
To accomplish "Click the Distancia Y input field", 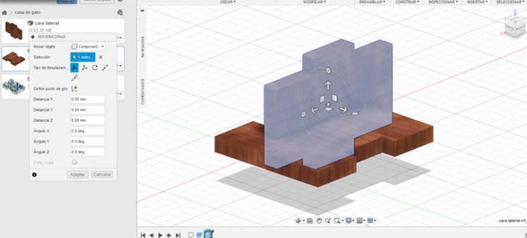I will pyautogui.click(x=88, y=110).
